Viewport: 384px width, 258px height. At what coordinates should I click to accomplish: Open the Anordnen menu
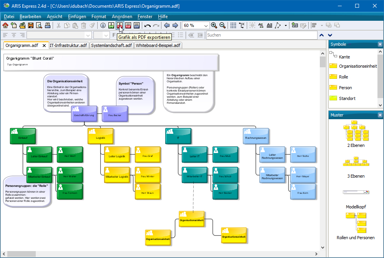pos(122,17)
